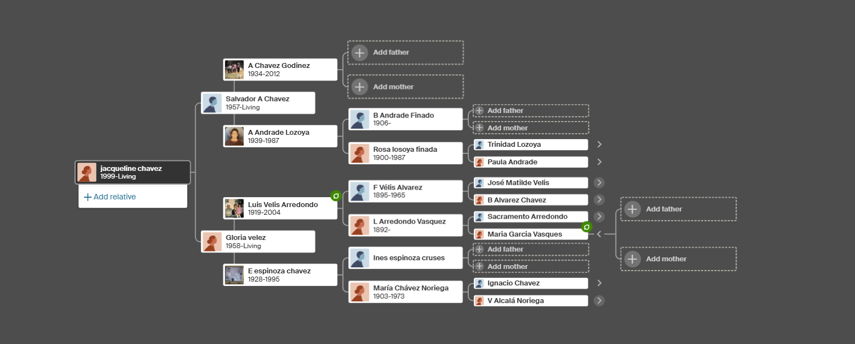The image size is (855, 344).
Task: Click the plus icon next to Add relative
Action: click(x=88, y=197)
